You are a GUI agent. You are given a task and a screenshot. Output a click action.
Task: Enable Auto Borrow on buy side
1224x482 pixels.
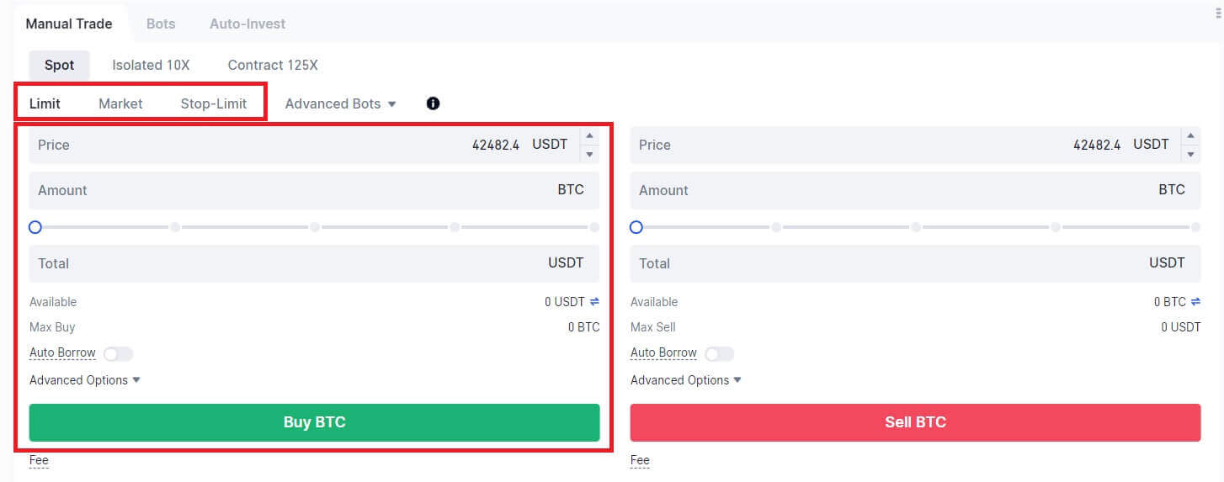point(118,354)
